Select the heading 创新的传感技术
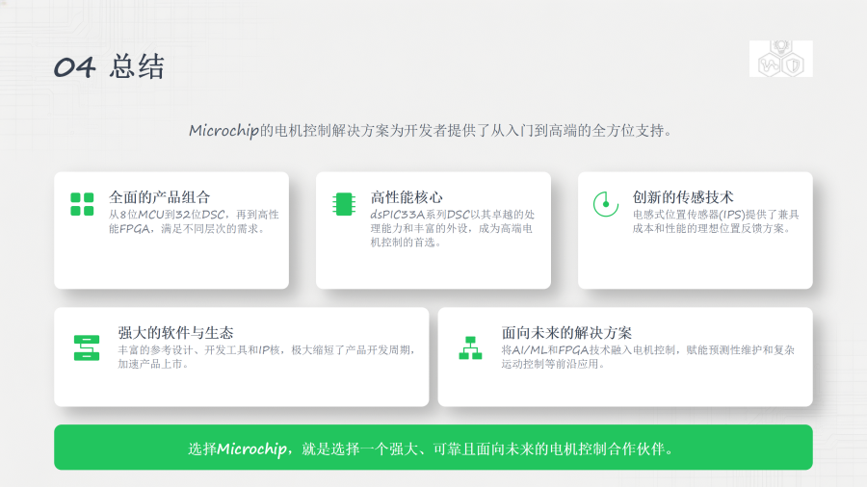The width and height of the screenshot is (867, 487). click(683, 197)
